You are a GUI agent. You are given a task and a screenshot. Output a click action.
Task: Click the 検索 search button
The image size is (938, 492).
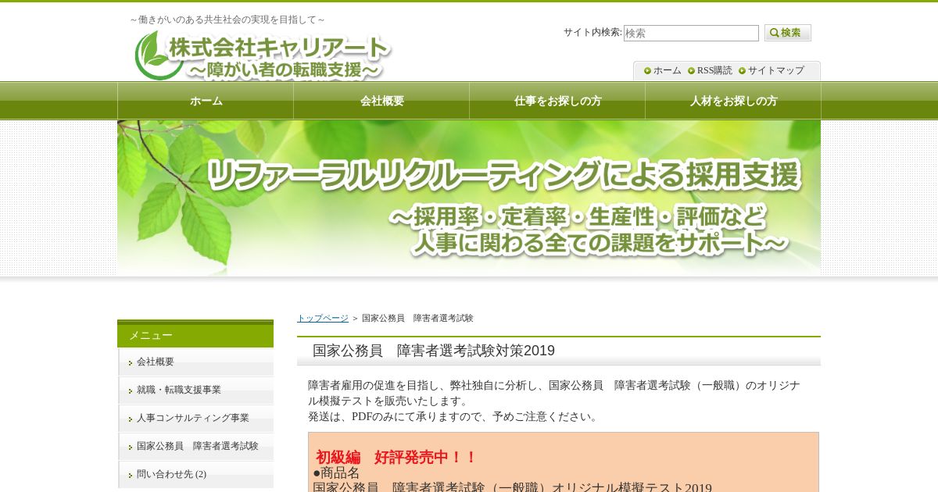tap(788, 33)
